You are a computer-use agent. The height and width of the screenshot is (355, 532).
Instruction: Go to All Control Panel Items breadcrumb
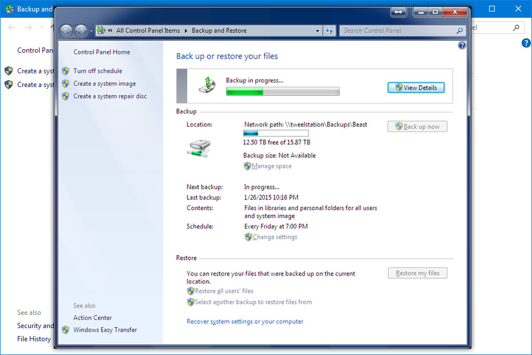pyautogui.click(x=148, y=30)
